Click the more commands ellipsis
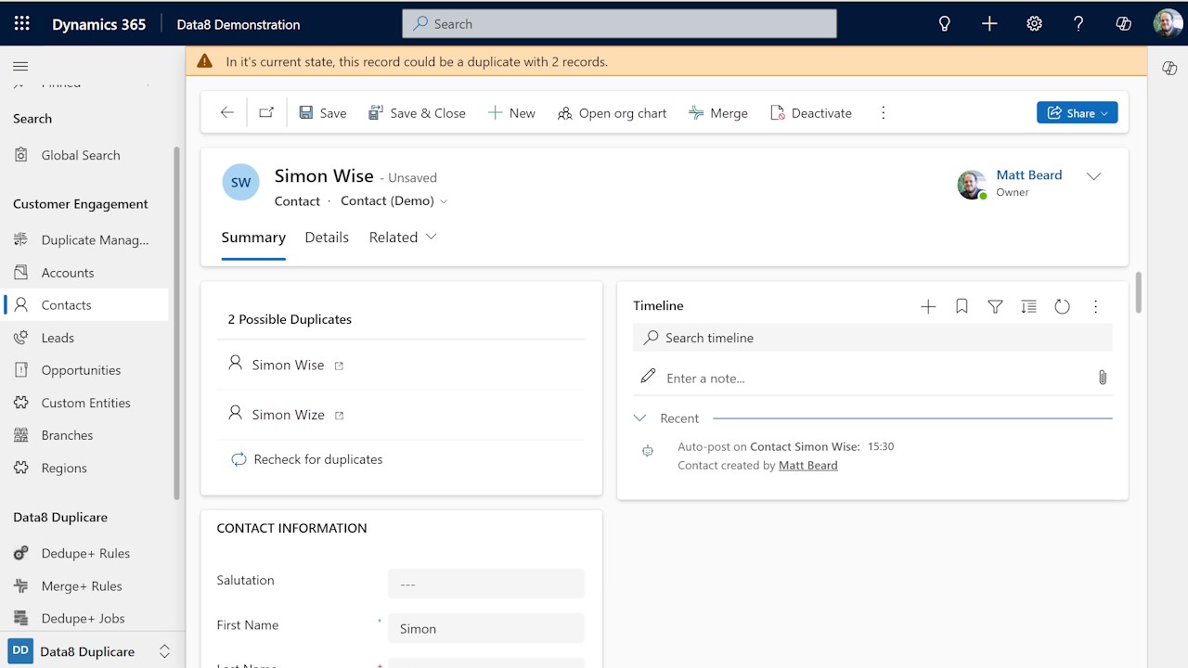The width and height of the screenshot is (1188, 668). [x=883, y=112]
